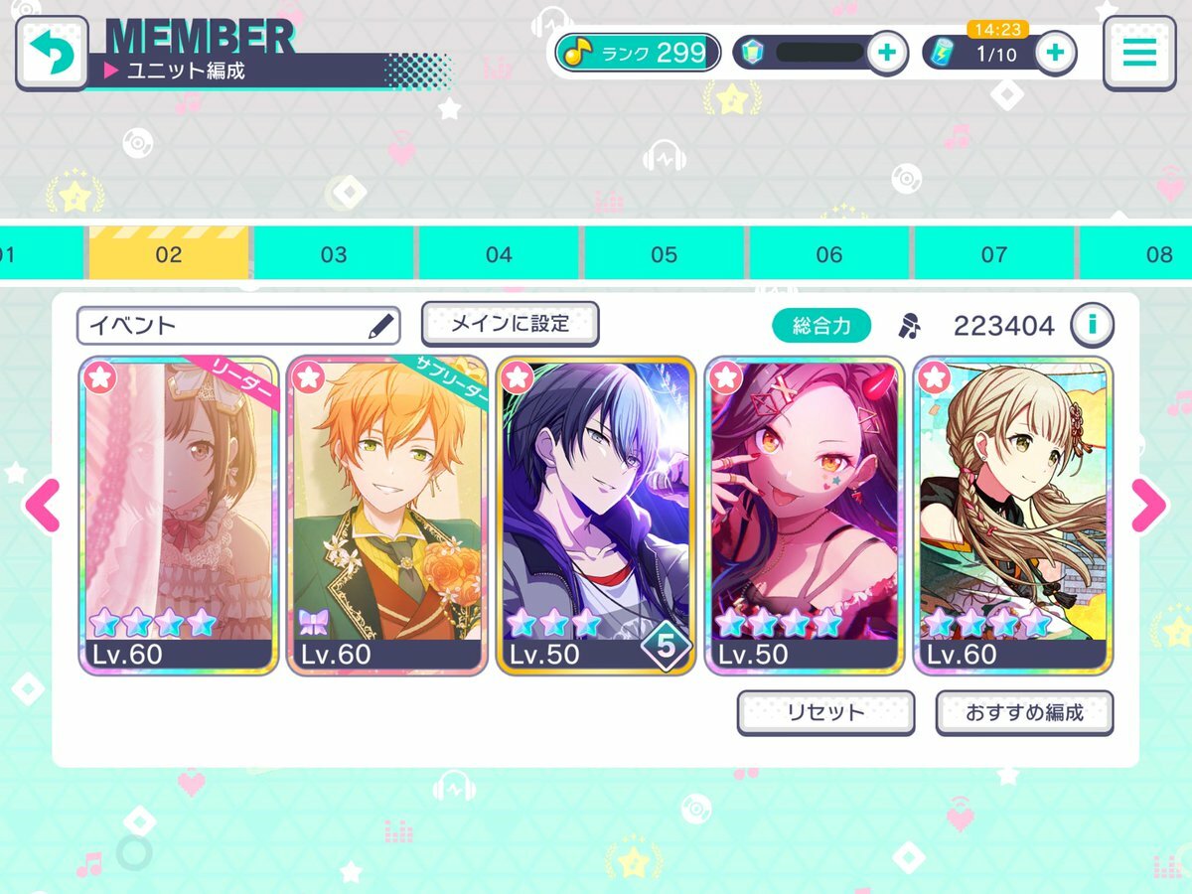Select unit tab 07
The height and width of the screenshot is (894, 1192).
tap(993, 253)
